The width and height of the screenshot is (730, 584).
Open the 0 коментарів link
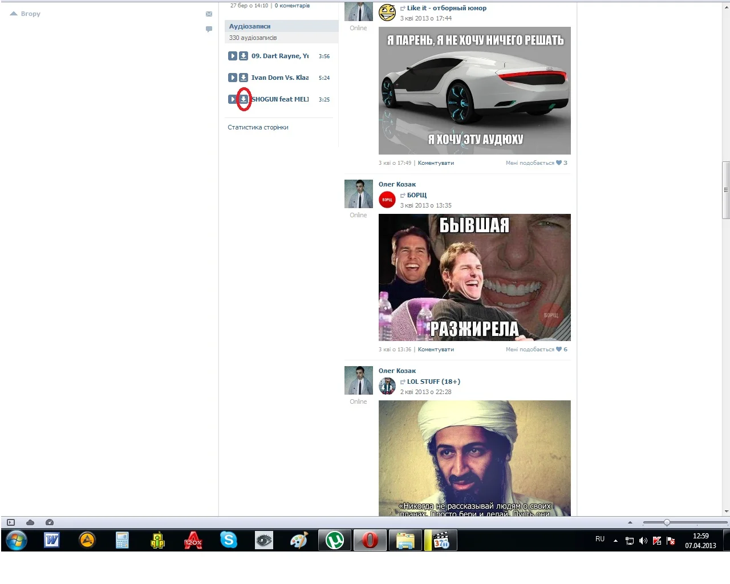[x=292, y=6]
